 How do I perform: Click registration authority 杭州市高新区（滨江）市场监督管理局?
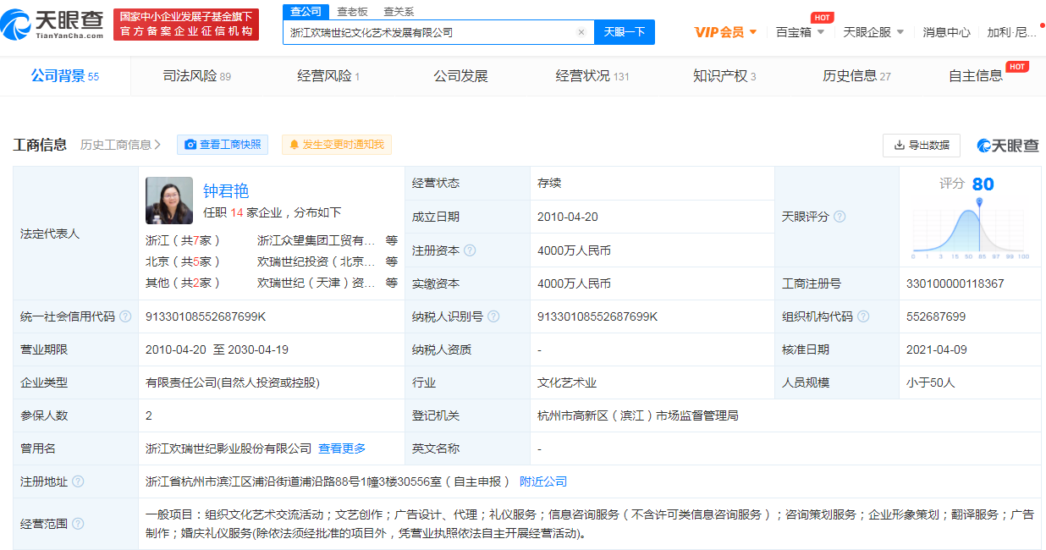pos(638,415)
